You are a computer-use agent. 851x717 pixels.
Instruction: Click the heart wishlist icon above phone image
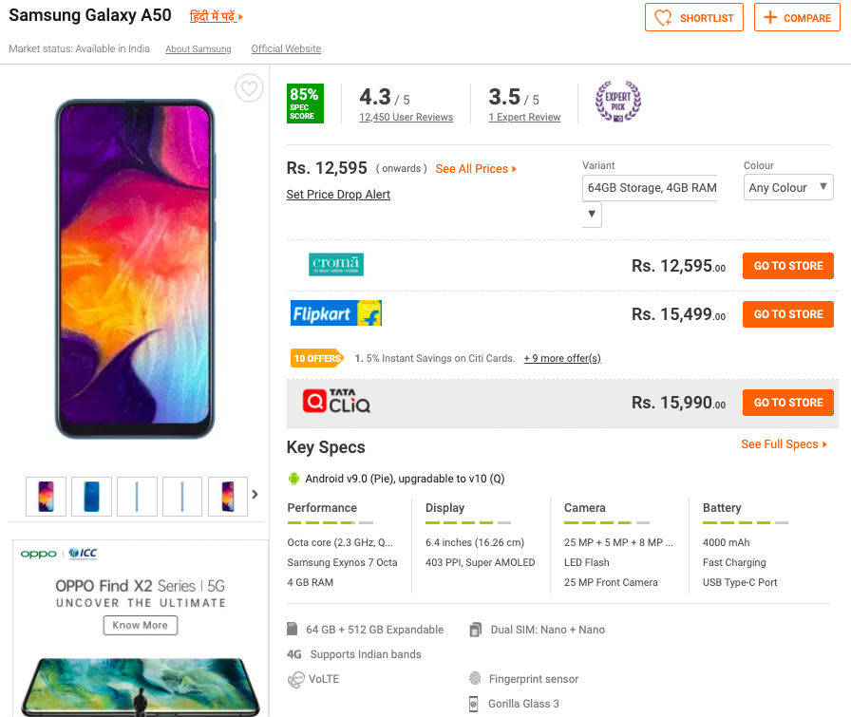point(249,89)
